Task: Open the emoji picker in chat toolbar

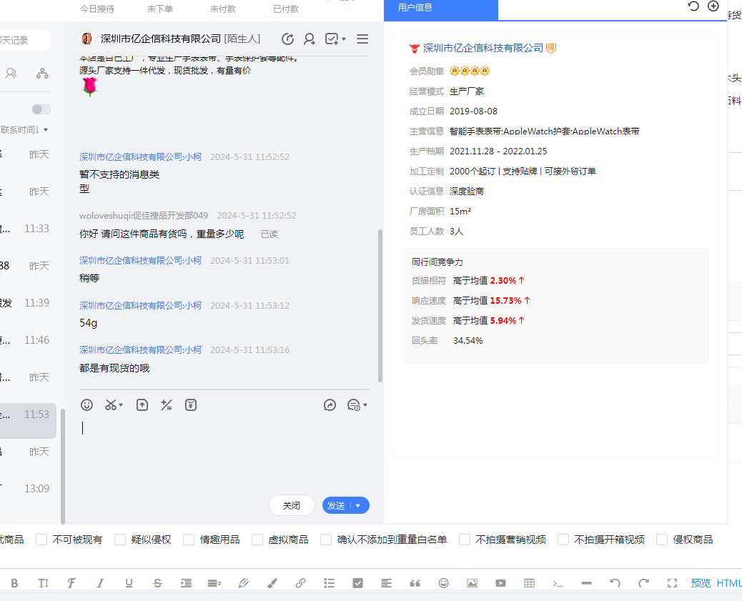Action: [86, 405]
